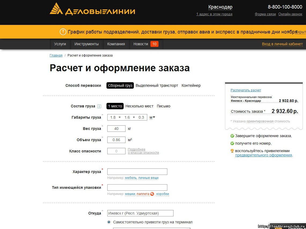Click Онлайн-звонок link in header

290,14
